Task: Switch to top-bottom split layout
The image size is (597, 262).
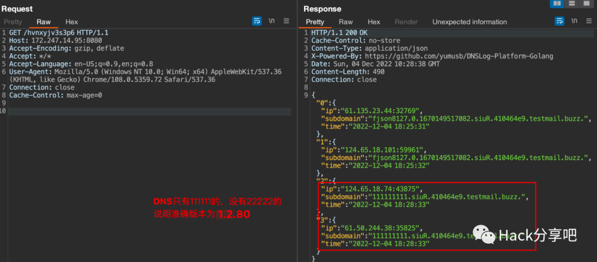Action: tap(572, 4)
